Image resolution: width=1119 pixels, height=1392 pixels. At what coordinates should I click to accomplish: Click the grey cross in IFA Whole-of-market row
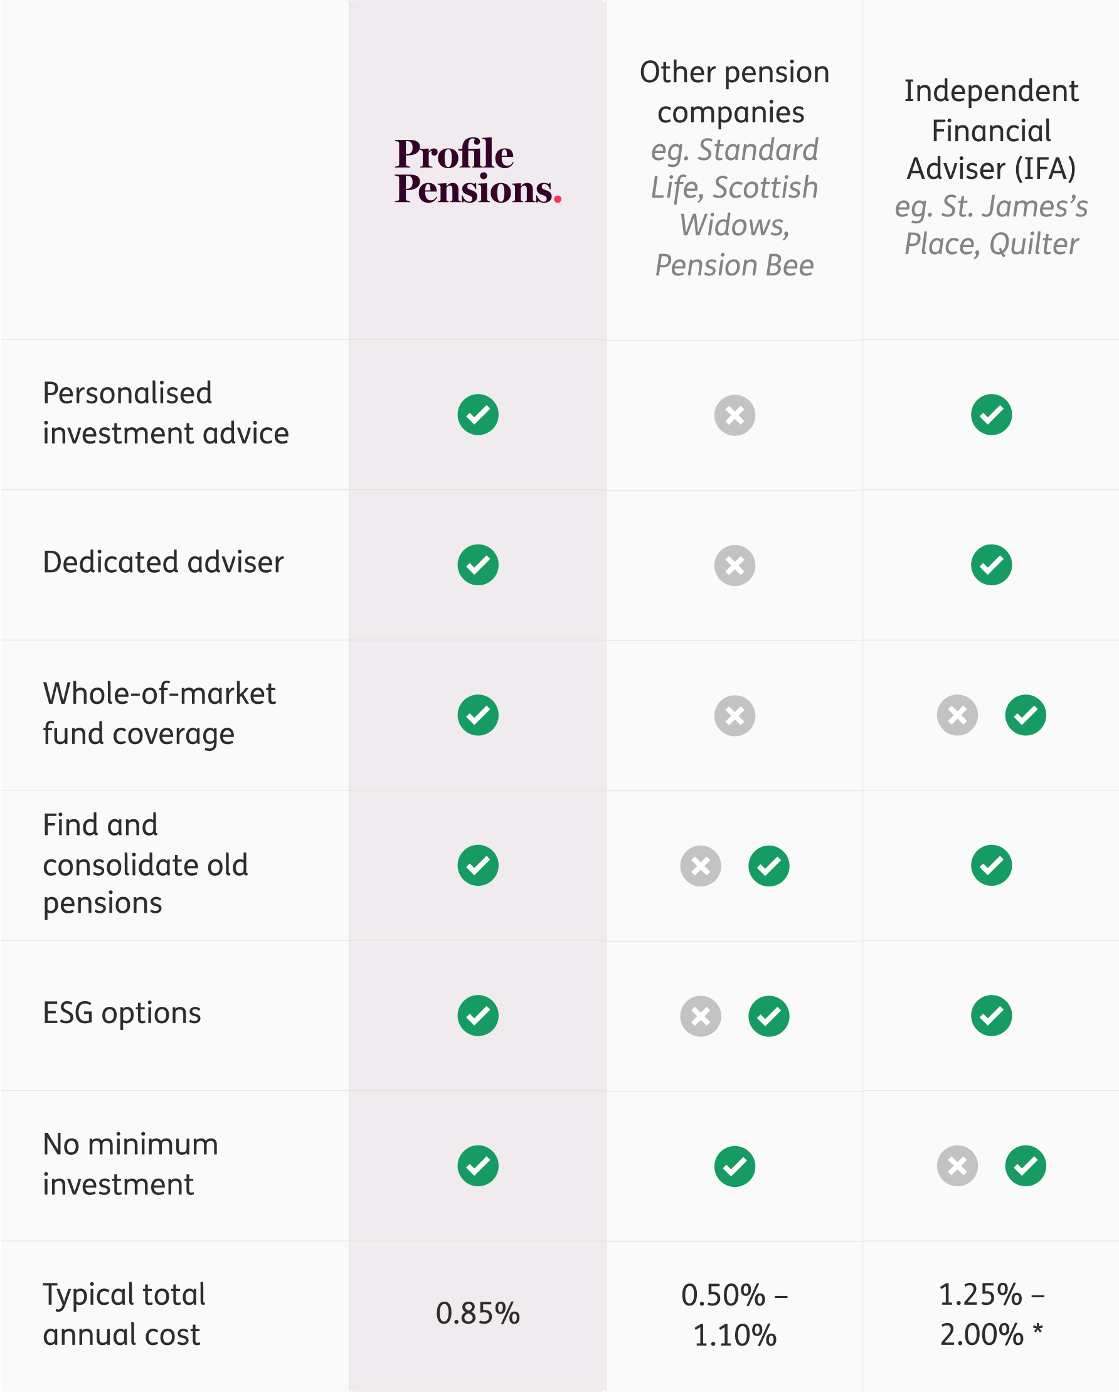957,715
